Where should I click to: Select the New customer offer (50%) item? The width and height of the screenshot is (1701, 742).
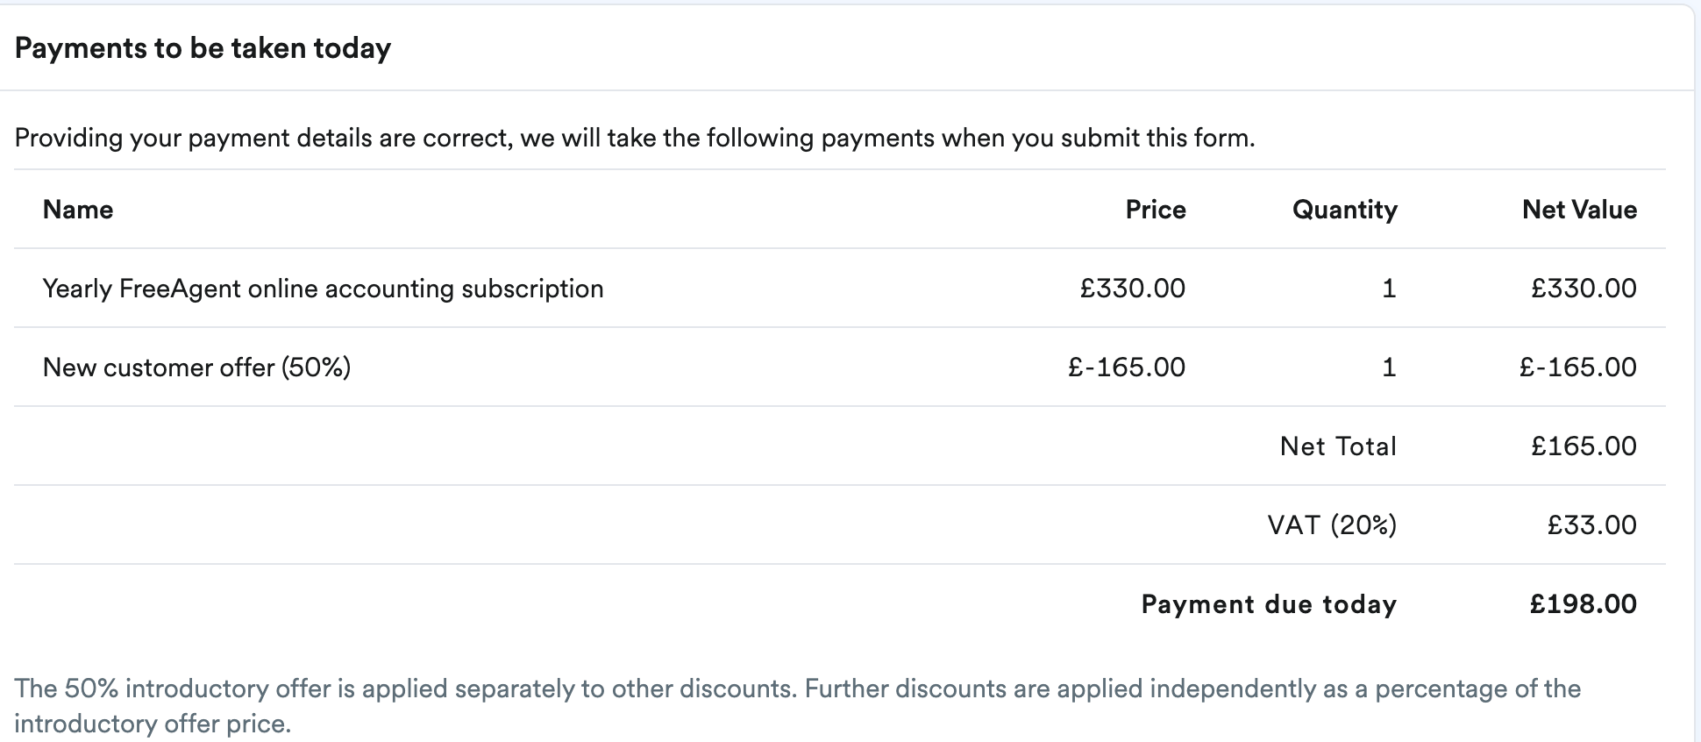[196, 367]
